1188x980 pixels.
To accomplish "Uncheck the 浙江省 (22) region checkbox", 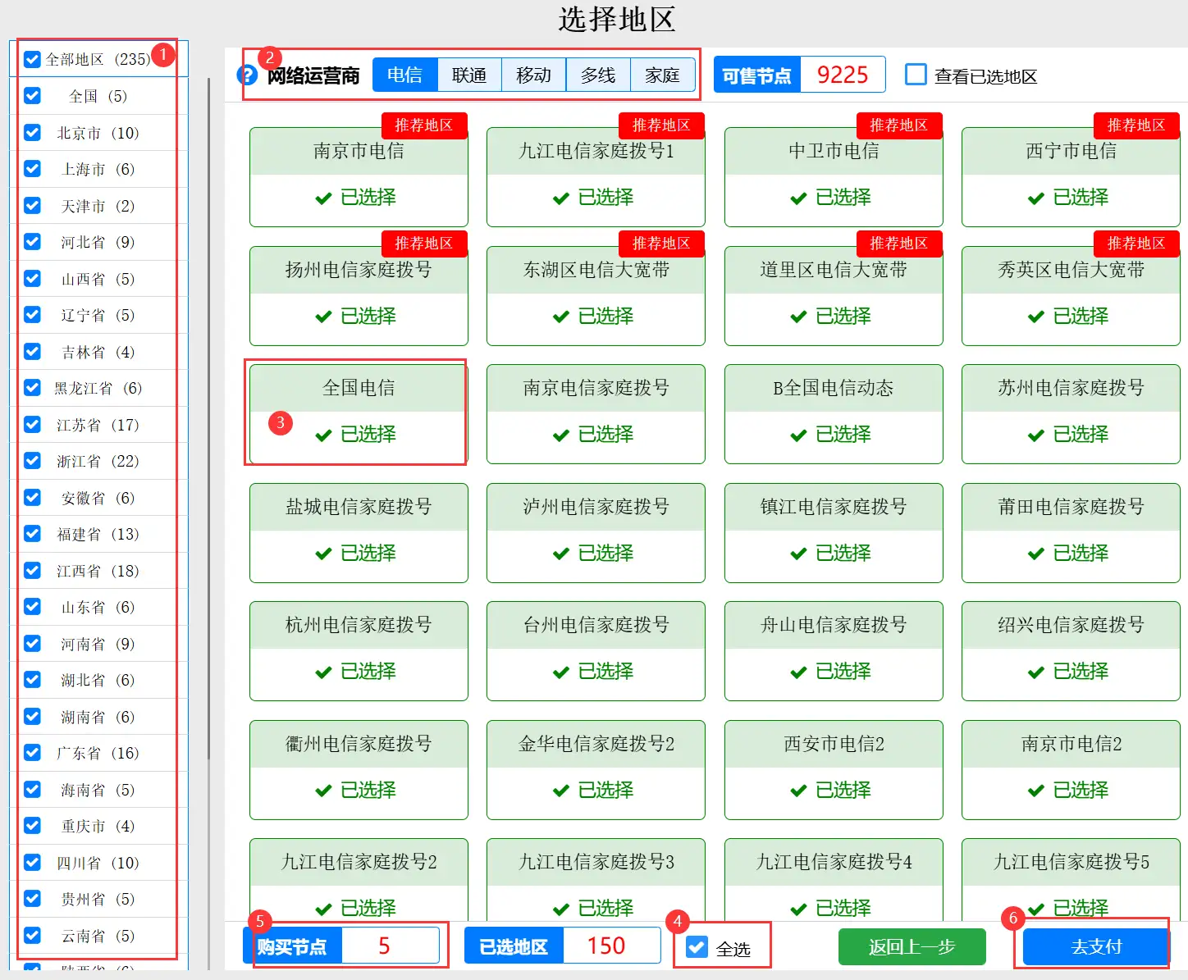I will coord(33,461).
